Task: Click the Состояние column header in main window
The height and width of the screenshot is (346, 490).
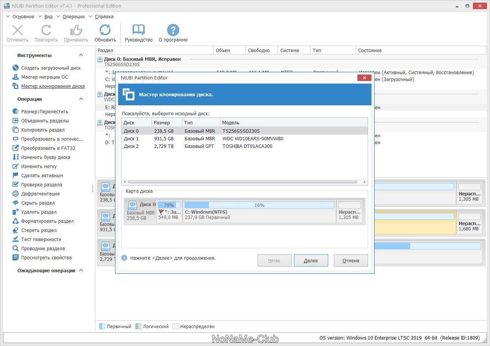Action: [421, 50]
